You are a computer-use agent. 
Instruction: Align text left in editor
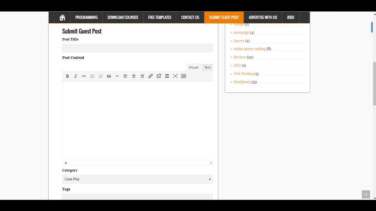click(125, 76)
